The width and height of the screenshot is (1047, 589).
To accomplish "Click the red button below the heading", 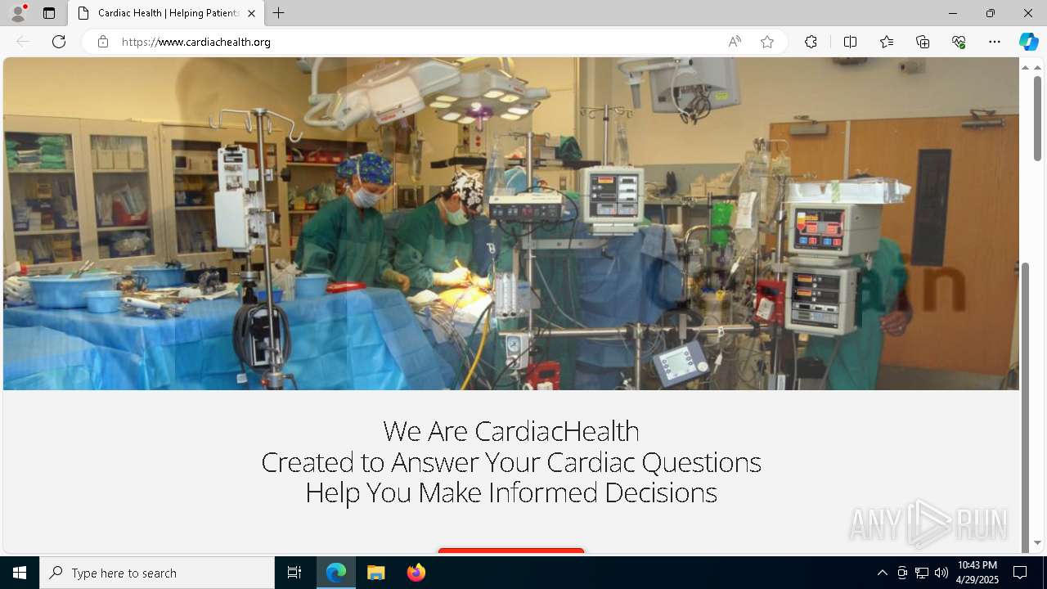I will (x=511, y=551).
